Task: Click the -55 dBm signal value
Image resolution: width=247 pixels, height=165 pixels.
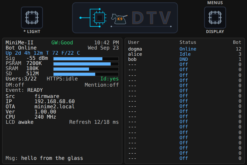Action: point(37,58)
